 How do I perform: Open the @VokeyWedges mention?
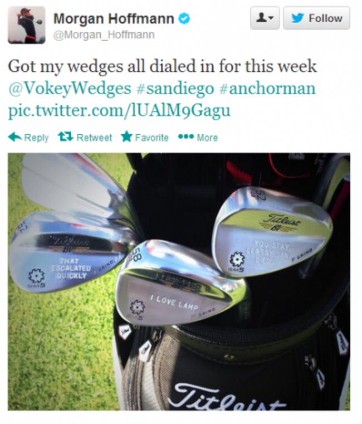click(x=70, y=89)
